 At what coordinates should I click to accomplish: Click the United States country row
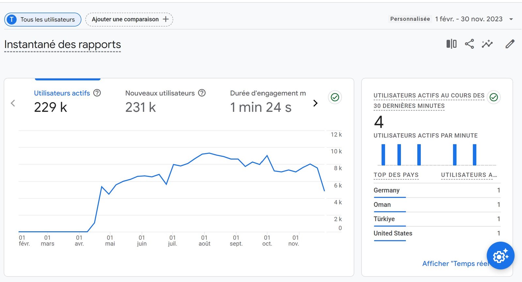click(437, 233)
